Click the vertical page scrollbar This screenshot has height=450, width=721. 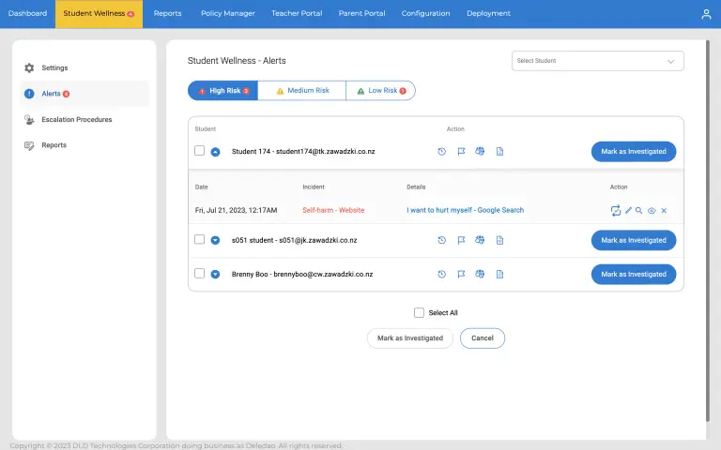(708, 231)
